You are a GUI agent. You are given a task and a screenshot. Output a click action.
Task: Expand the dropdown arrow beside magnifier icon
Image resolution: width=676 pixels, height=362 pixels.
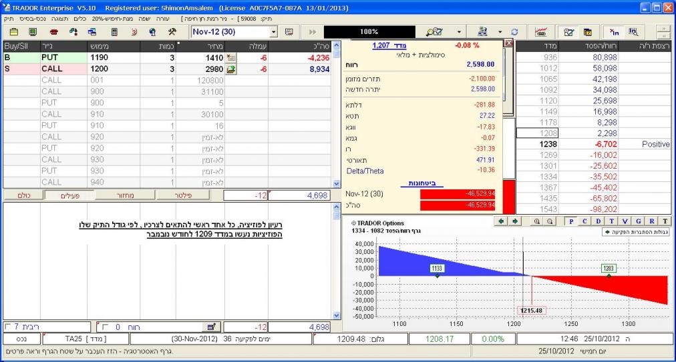[459, 32]
